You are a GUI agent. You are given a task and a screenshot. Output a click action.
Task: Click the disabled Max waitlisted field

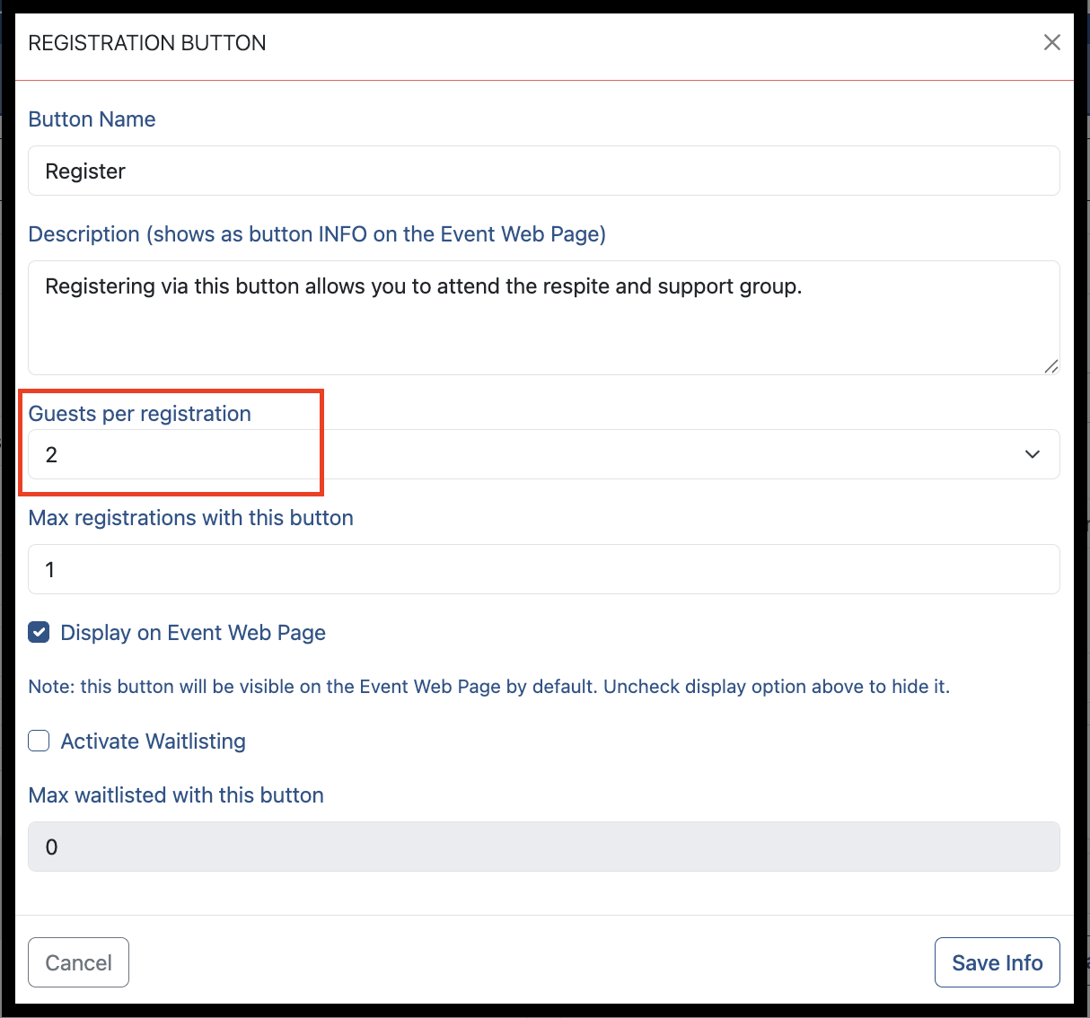544,847
